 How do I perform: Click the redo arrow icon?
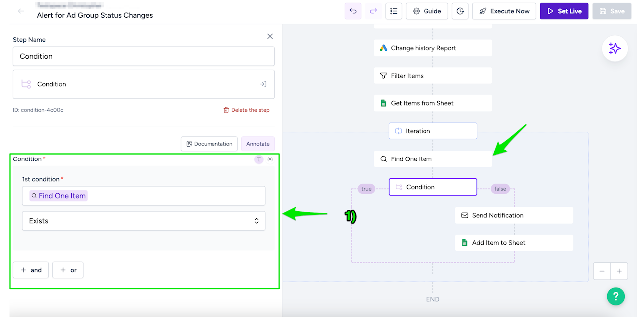point(373,11)
